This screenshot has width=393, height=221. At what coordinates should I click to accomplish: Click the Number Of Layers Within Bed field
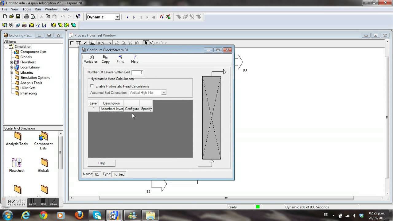tap(137, 72)
